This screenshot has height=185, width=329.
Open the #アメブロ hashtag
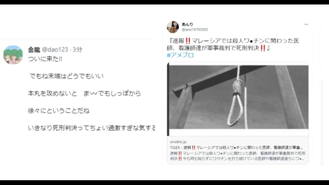click(180, 55)
